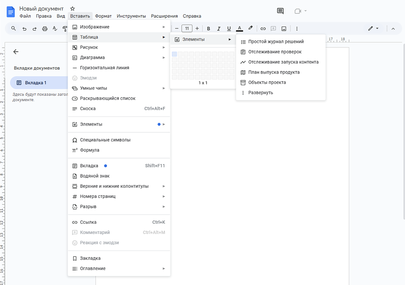This screenshot has width=405, height=285.
Task: Open the Инструменты menu
Action: click(131, 16)
